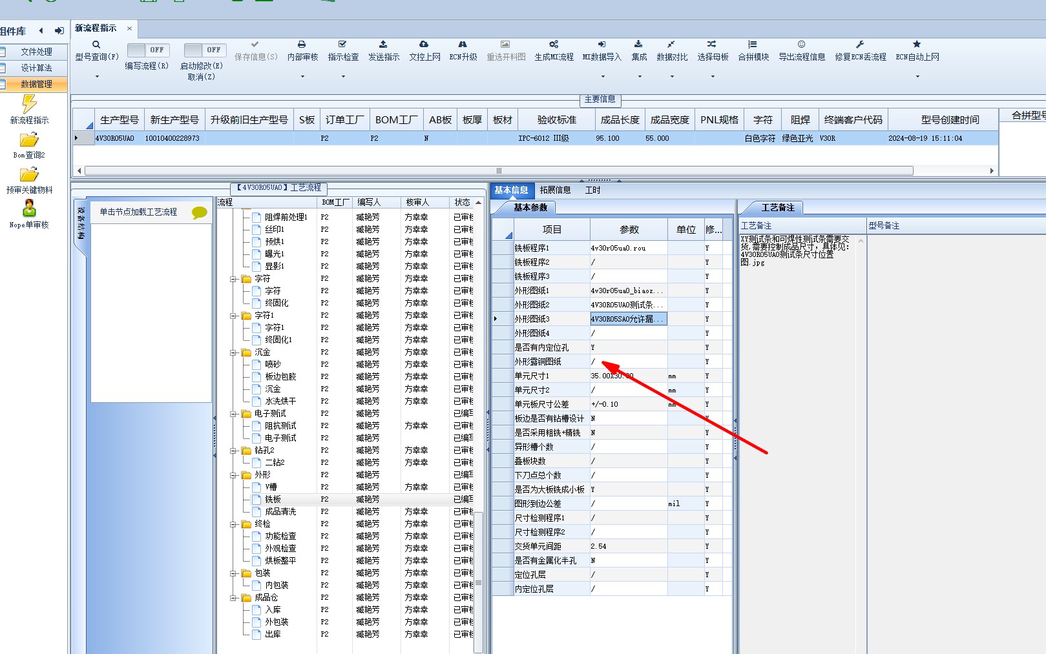Click the 外形图纸3 parameter cell
The width and height of the screenshot is (1046, 654).
coord(628,319)
